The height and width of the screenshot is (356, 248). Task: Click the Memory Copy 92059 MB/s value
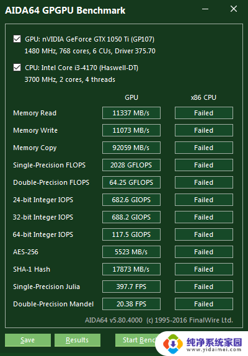point(131,148)
